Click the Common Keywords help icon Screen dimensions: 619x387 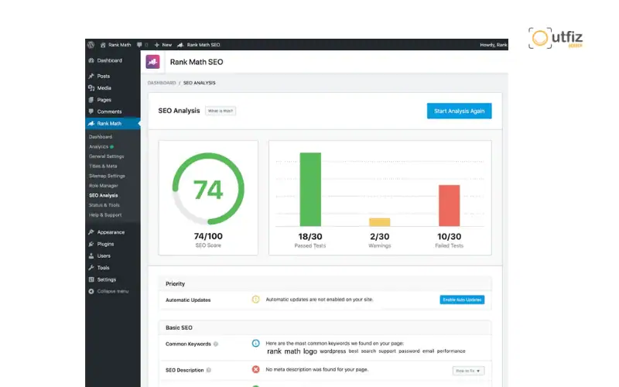tap(216, 344)
